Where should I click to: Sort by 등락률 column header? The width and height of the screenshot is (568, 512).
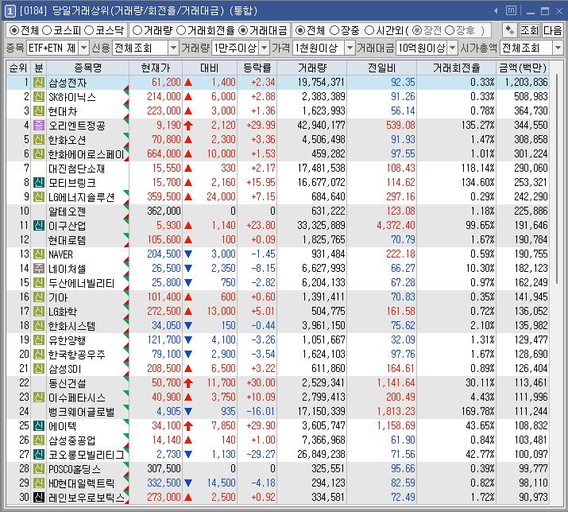[x=257, y=68]
